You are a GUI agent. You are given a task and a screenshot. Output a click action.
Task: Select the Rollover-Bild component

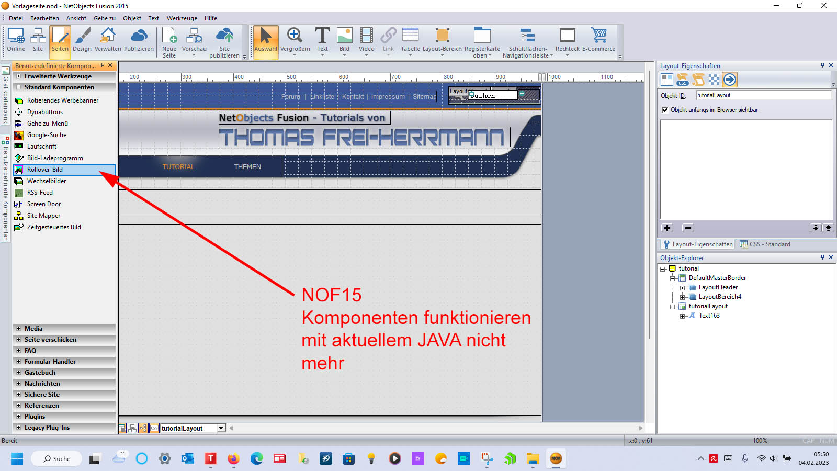tap(64, 170)
